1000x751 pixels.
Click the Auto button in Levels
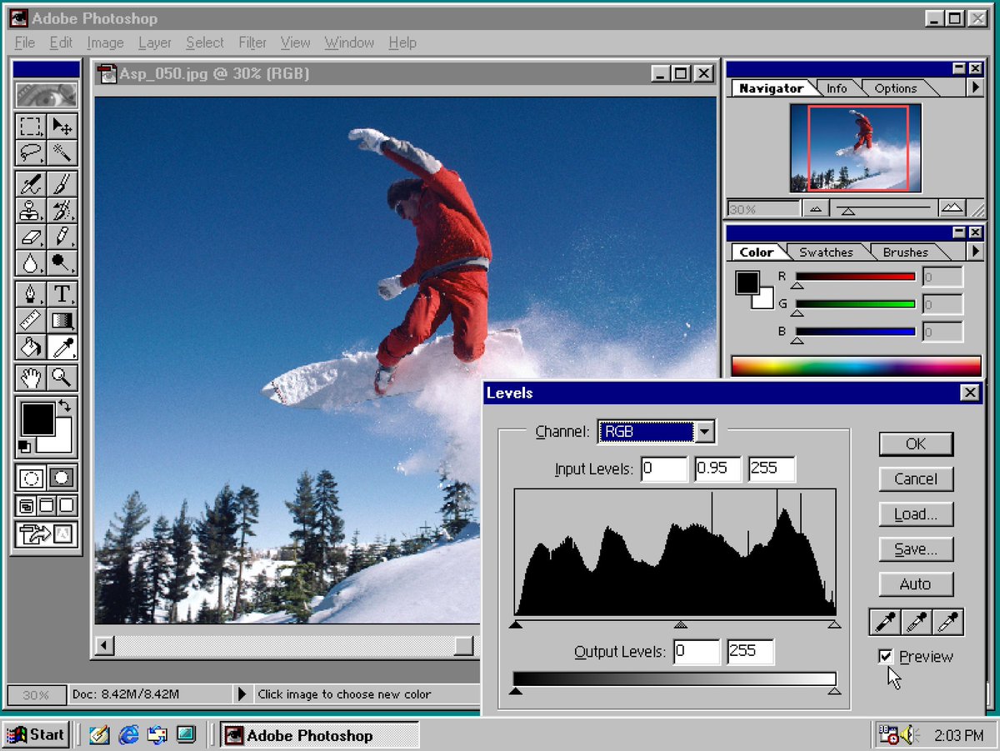pyautogui.click(x=915, y=584)
